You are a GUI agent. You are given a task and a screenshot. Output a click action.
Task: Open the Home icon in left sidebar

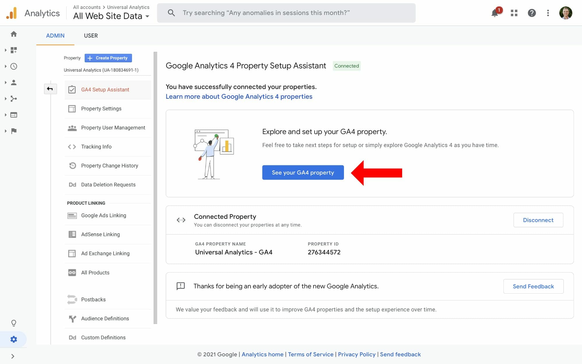[x=14, y=34]
